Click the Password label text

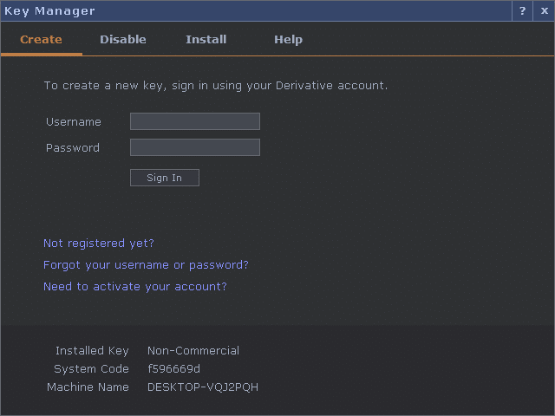[73, 148]
